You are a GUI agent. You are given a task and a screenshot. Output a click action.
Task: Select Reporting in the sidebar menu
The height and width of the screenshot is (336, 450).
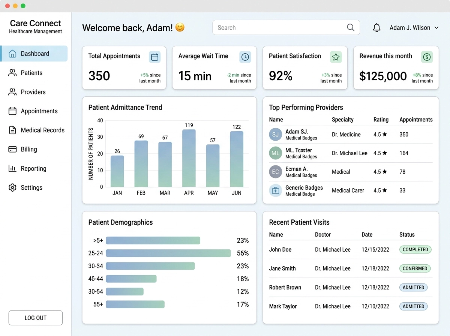(x=34, y=168)
